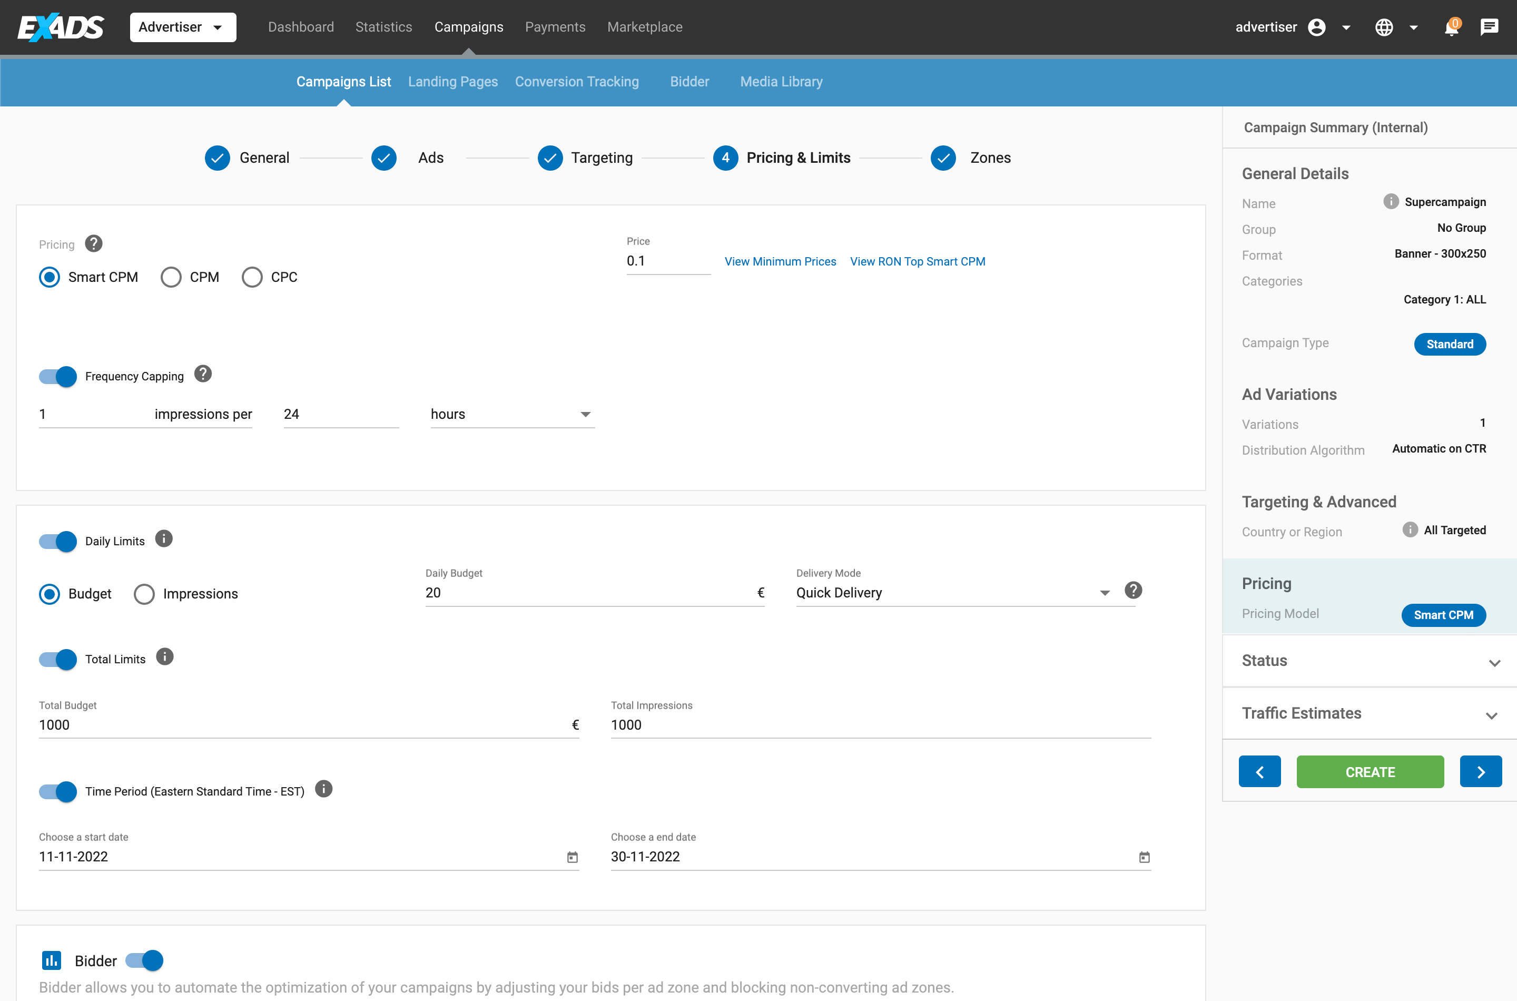
Task: Select the Smart CPM pricing option
Action: point(49,277)
